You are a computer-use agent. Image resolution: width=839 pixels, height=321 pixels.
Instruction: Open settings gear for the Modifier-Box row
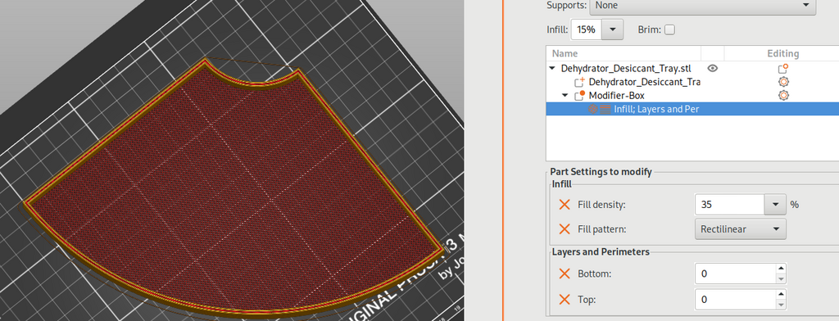(782, 95)
